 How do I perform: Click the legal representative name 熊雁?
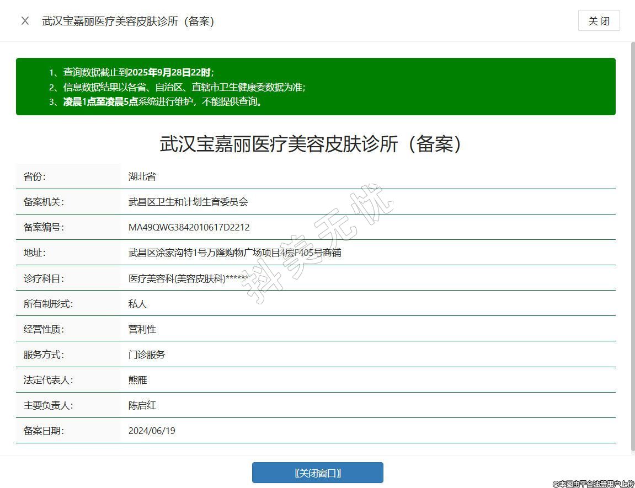(138, 380)
